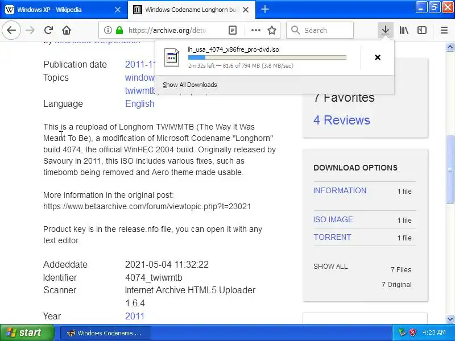
Task: Click SHOW ALL files link
Action: [330, 267]
